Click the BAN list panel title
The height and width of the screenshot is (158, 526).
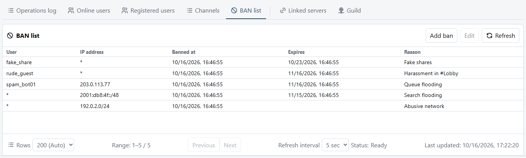point(28,36)
